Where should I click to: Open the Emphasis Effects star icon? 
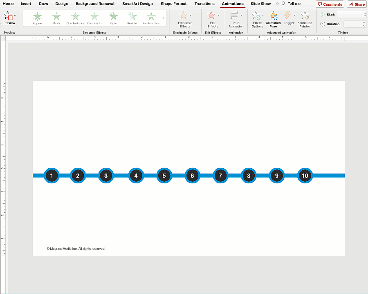[183, 16]
